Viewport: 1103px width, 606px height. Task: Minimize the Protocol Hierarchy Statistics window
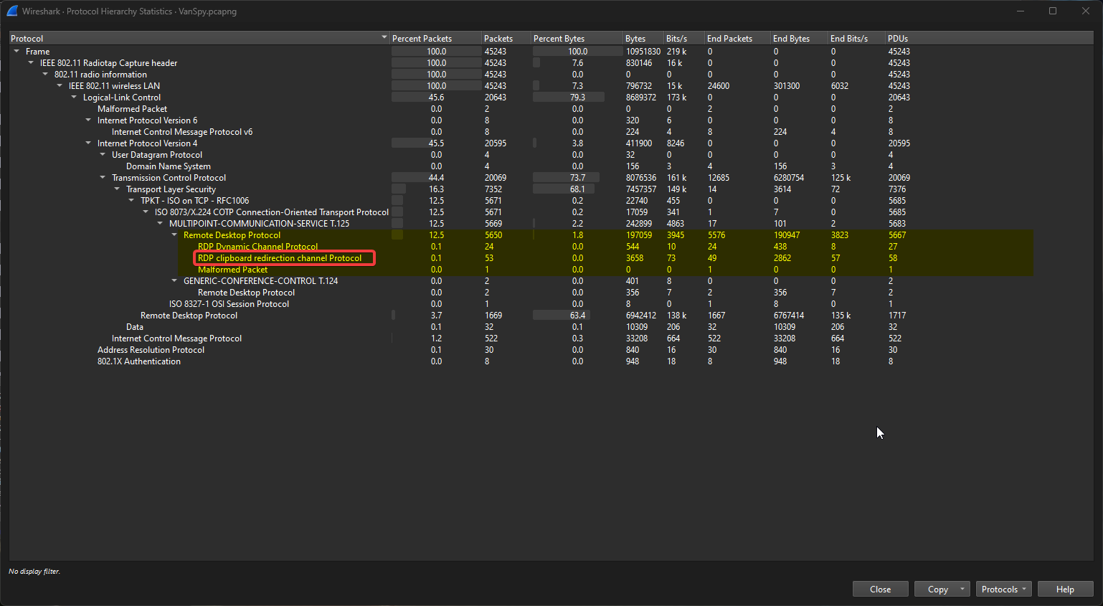point(1020,11)
